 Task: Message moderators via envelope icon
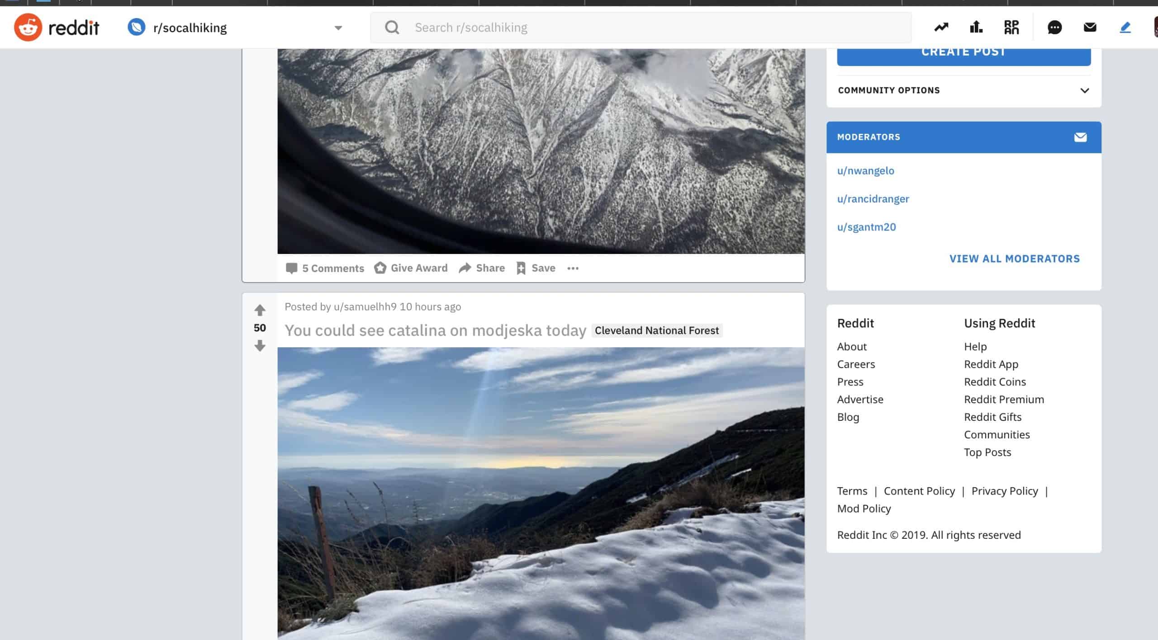coord(1080,137)
